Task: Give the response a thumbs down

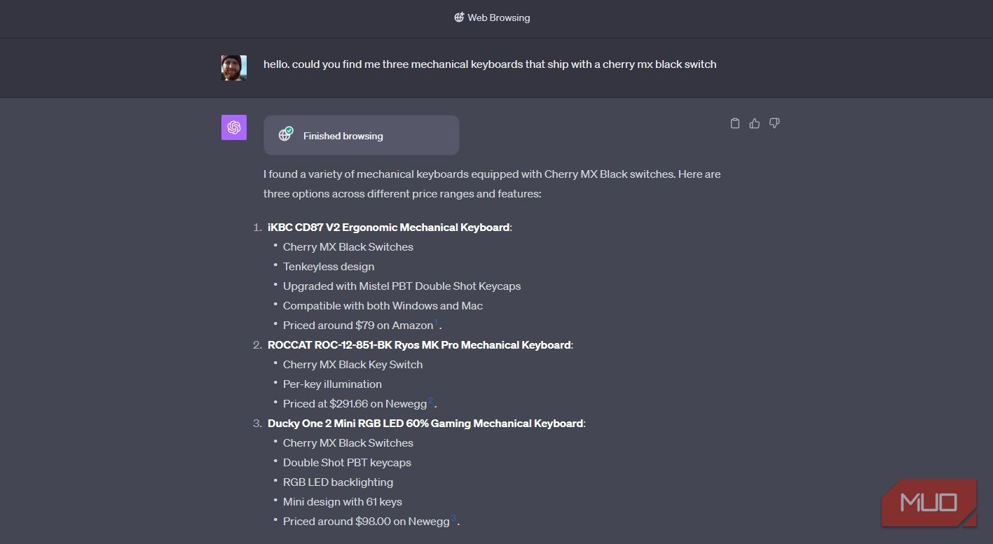Action: (774, 123)
